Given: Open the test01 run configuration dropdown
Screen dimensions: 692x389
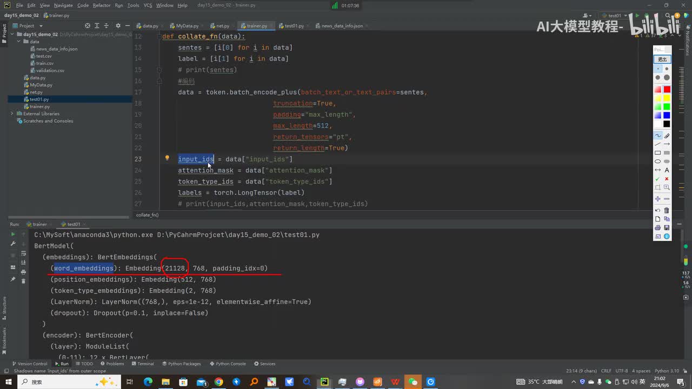Looking at the screenshot, I should [615, 15].
